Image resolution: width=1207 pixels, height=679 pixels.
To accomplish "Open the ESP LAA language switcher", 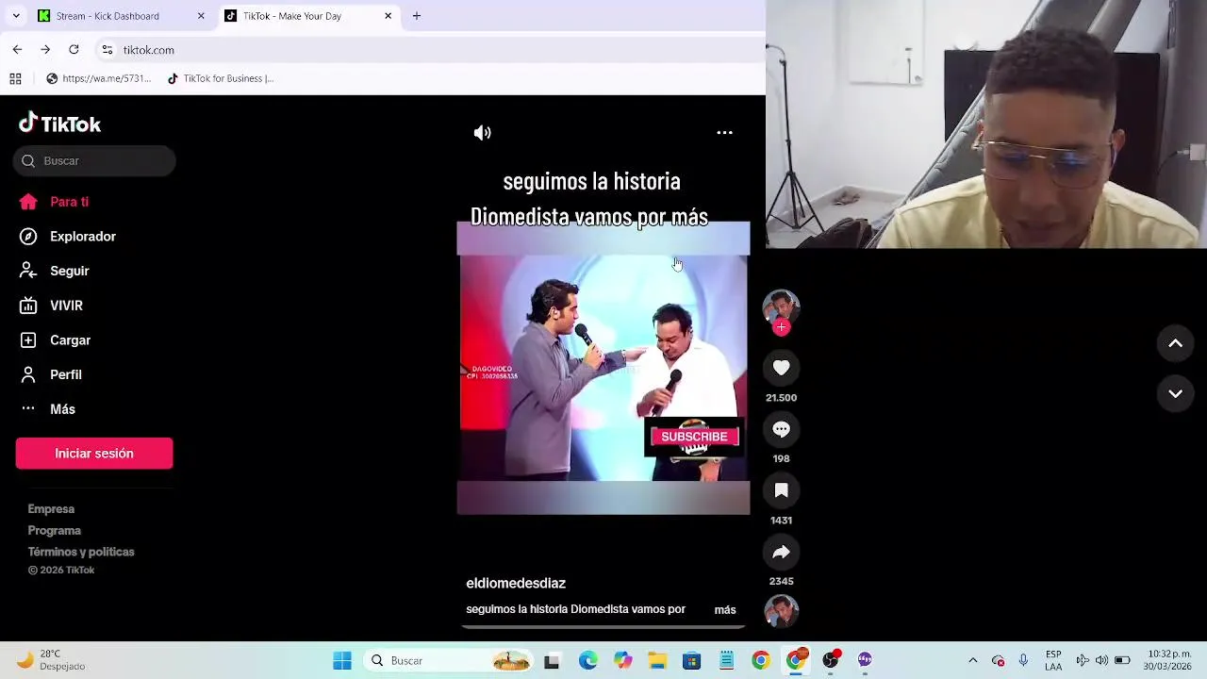I will (x=1053, y=661).
